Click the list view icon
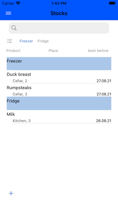This screenshot has width=118, height=209. coord(10,41)
